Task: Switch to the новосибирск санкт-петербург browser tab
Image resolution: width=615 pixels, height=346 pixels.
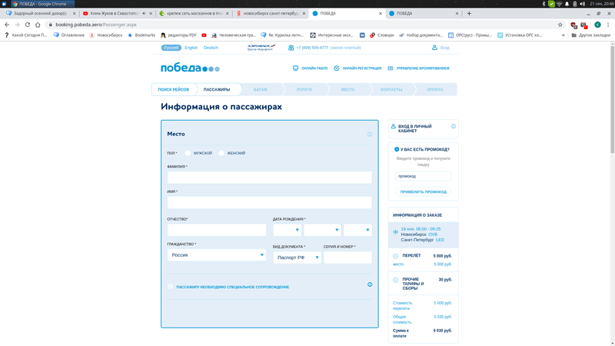Action: 271,13
